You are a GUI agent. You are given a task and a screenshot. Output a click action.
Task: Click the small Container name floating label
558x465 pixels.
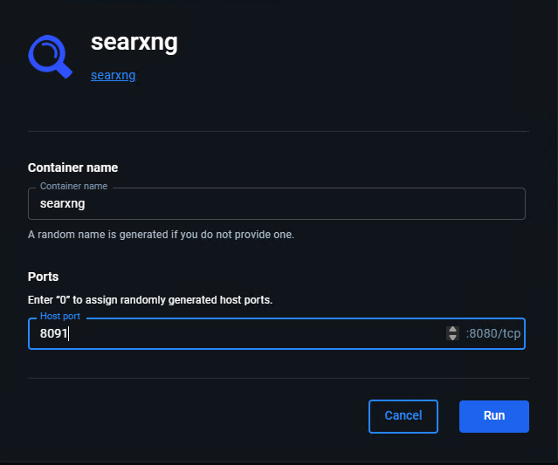(73, 187)
